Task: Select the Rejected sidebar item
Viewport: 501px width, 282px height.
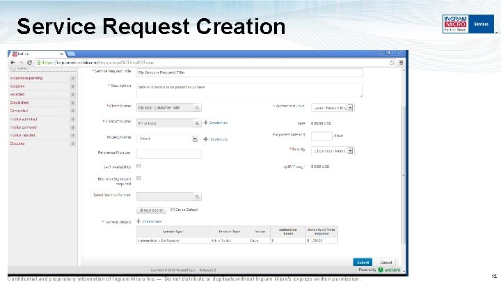Action: pos(17,95)
